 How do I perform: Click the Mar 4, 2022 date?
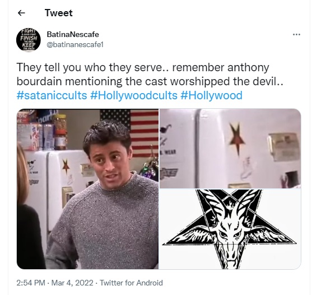(72, 283)
